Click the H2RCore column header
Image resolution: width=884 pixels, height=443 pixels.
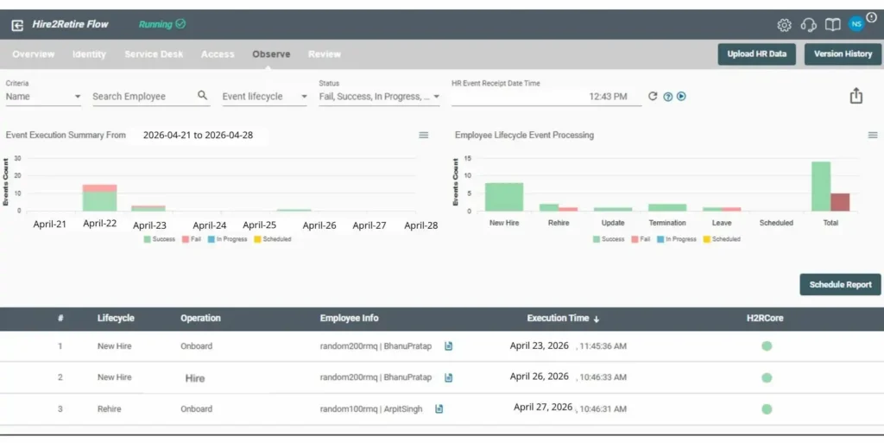coord(765,319)
